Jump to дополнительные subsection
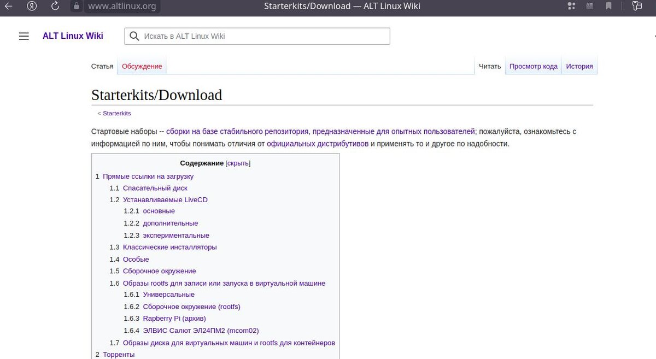656x359 pixels. click(x=171, y=223)
